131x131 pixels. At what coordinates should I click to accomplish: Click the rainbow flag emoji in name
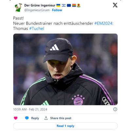74,5
